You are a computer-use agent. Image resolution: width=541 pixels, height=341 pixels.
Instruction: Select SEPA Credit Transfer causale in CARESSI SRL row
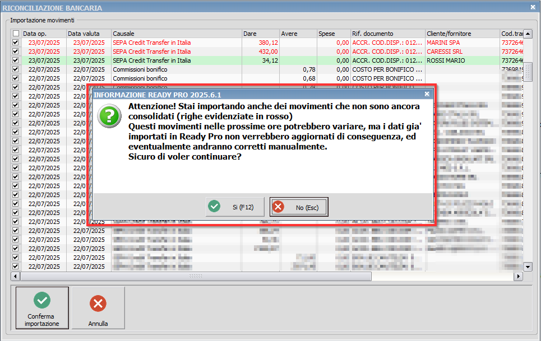152,52
